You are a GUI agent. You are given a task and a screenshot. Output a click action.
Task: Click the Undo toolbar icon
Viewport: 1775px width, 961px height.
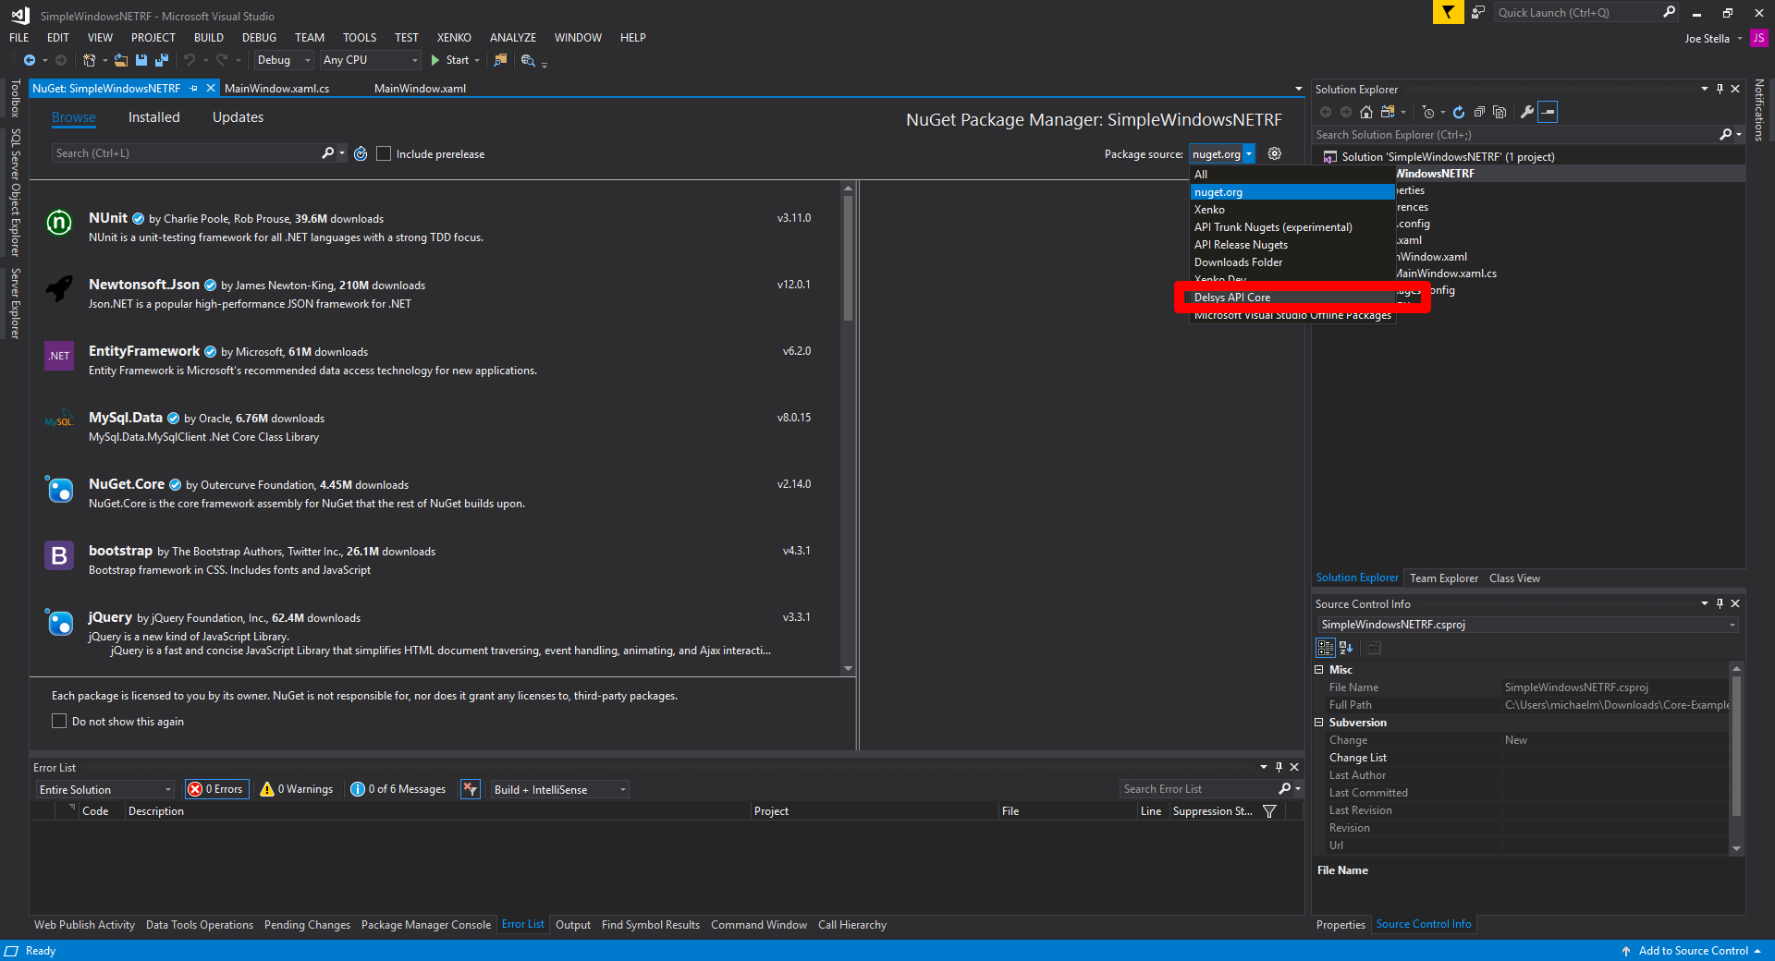click(x=190, y=60)
